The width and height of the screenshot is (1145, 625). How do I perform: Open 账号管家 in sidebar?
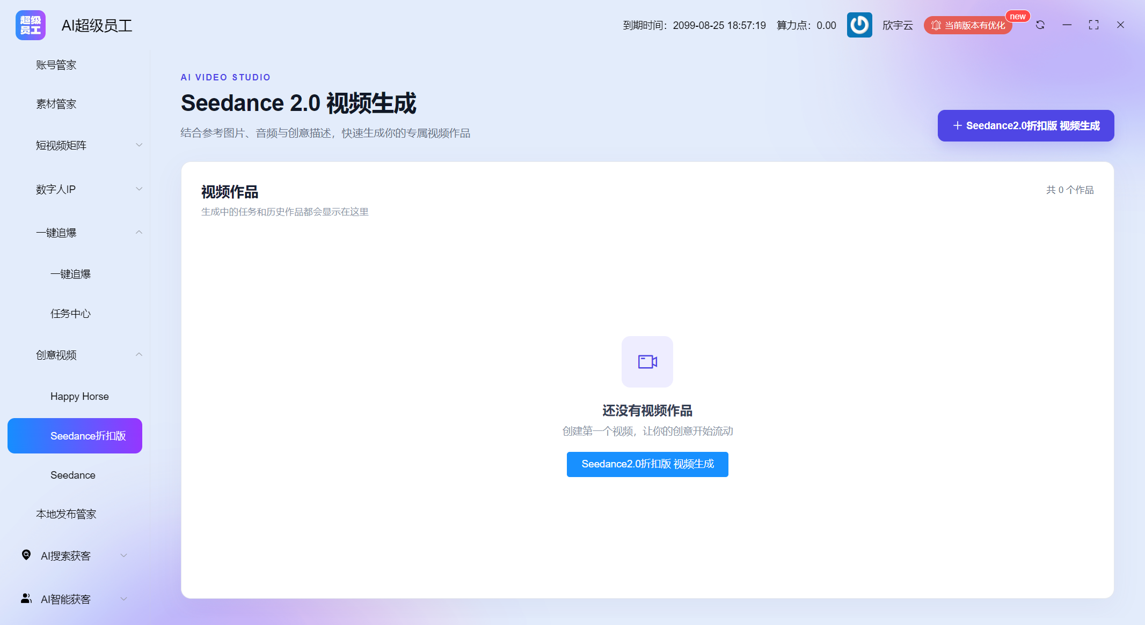(x=75, y=65)
